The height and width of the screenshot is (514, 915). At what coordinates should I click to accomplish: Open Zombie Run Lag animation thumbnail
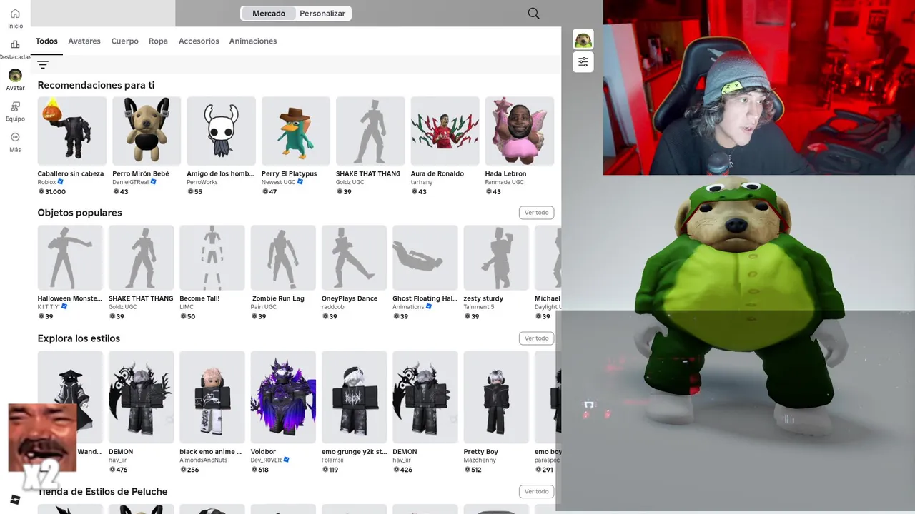click(283, 258)
